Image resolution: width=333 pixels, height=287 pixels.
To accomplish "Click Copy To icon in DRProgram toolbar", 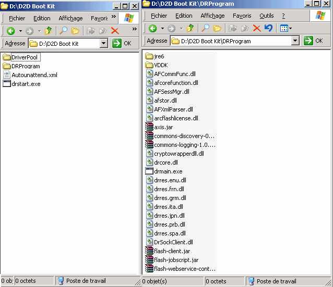I will (245, 29).
